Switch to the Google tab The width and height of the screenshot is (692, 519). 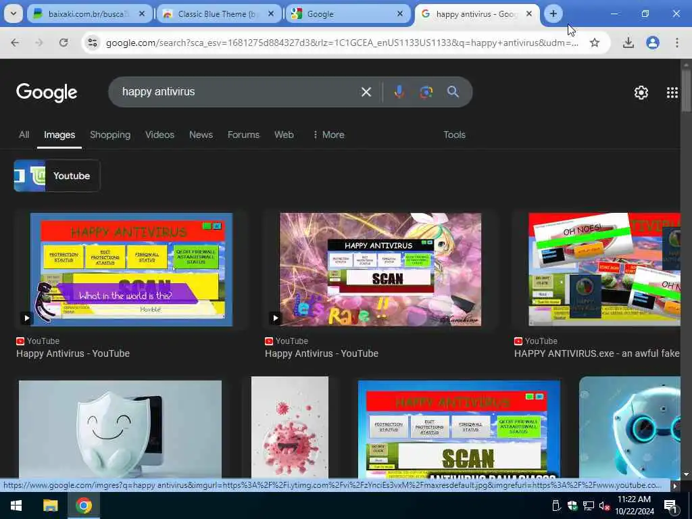[347, 14]
